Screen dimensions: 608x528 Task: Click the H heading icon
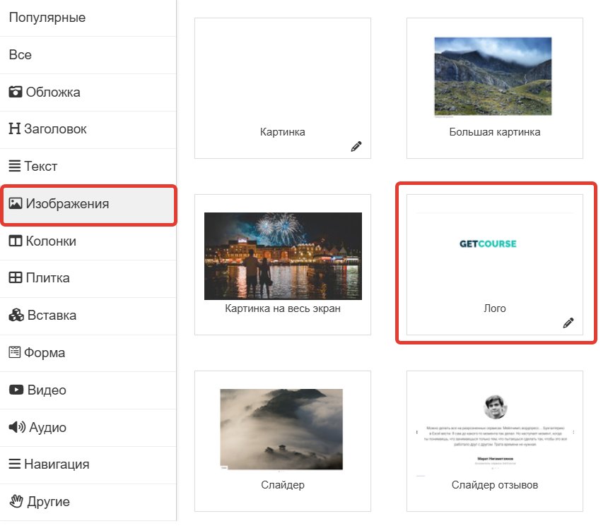14,128
